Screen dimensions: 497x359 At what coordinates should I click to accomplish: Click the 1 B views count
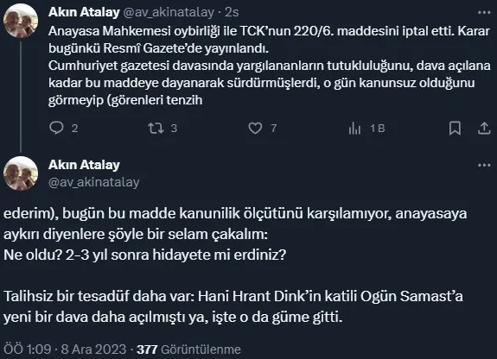378,129
